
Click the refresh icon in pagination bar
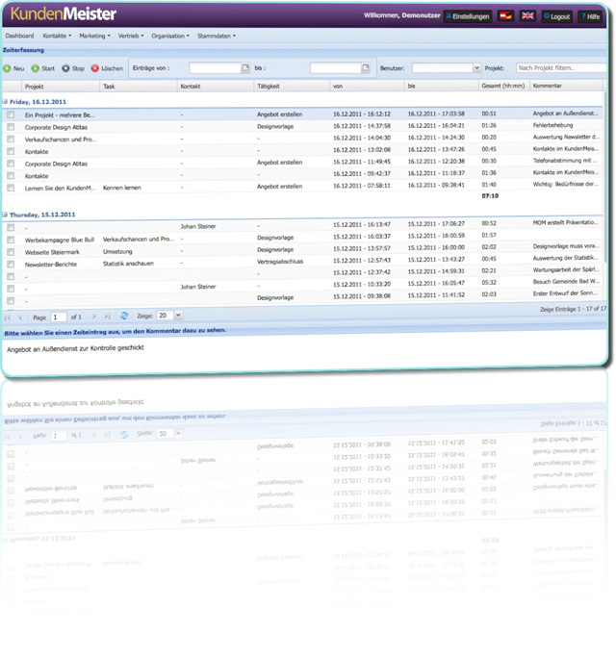pyautogui.click(x=123, y=316)
